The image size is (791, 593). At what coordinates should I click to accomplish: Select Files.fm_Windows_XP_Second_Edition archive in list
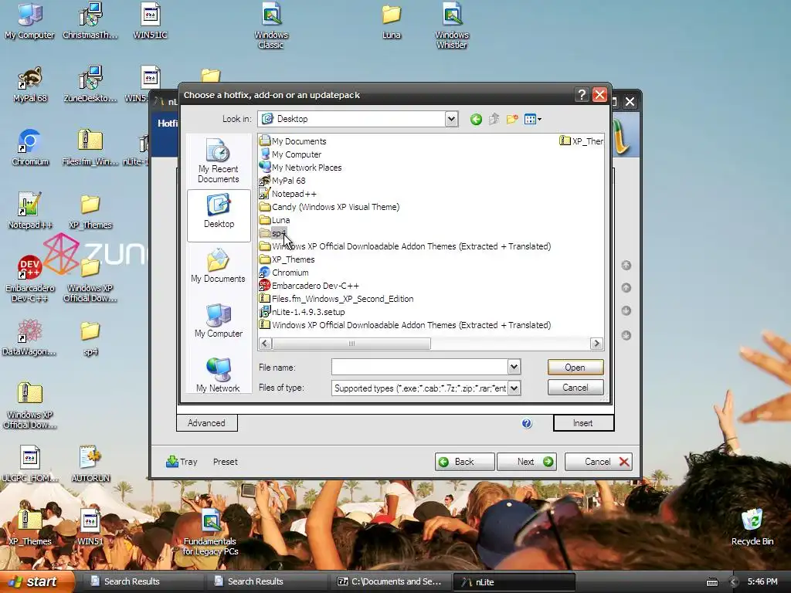(x=336, y=299)
